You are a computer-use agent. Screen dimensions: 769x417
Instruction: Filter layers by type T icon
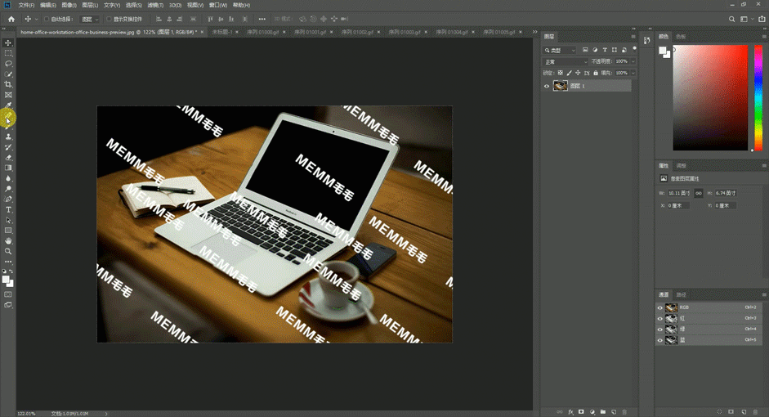pyautogui.click(x=605, y=50)
